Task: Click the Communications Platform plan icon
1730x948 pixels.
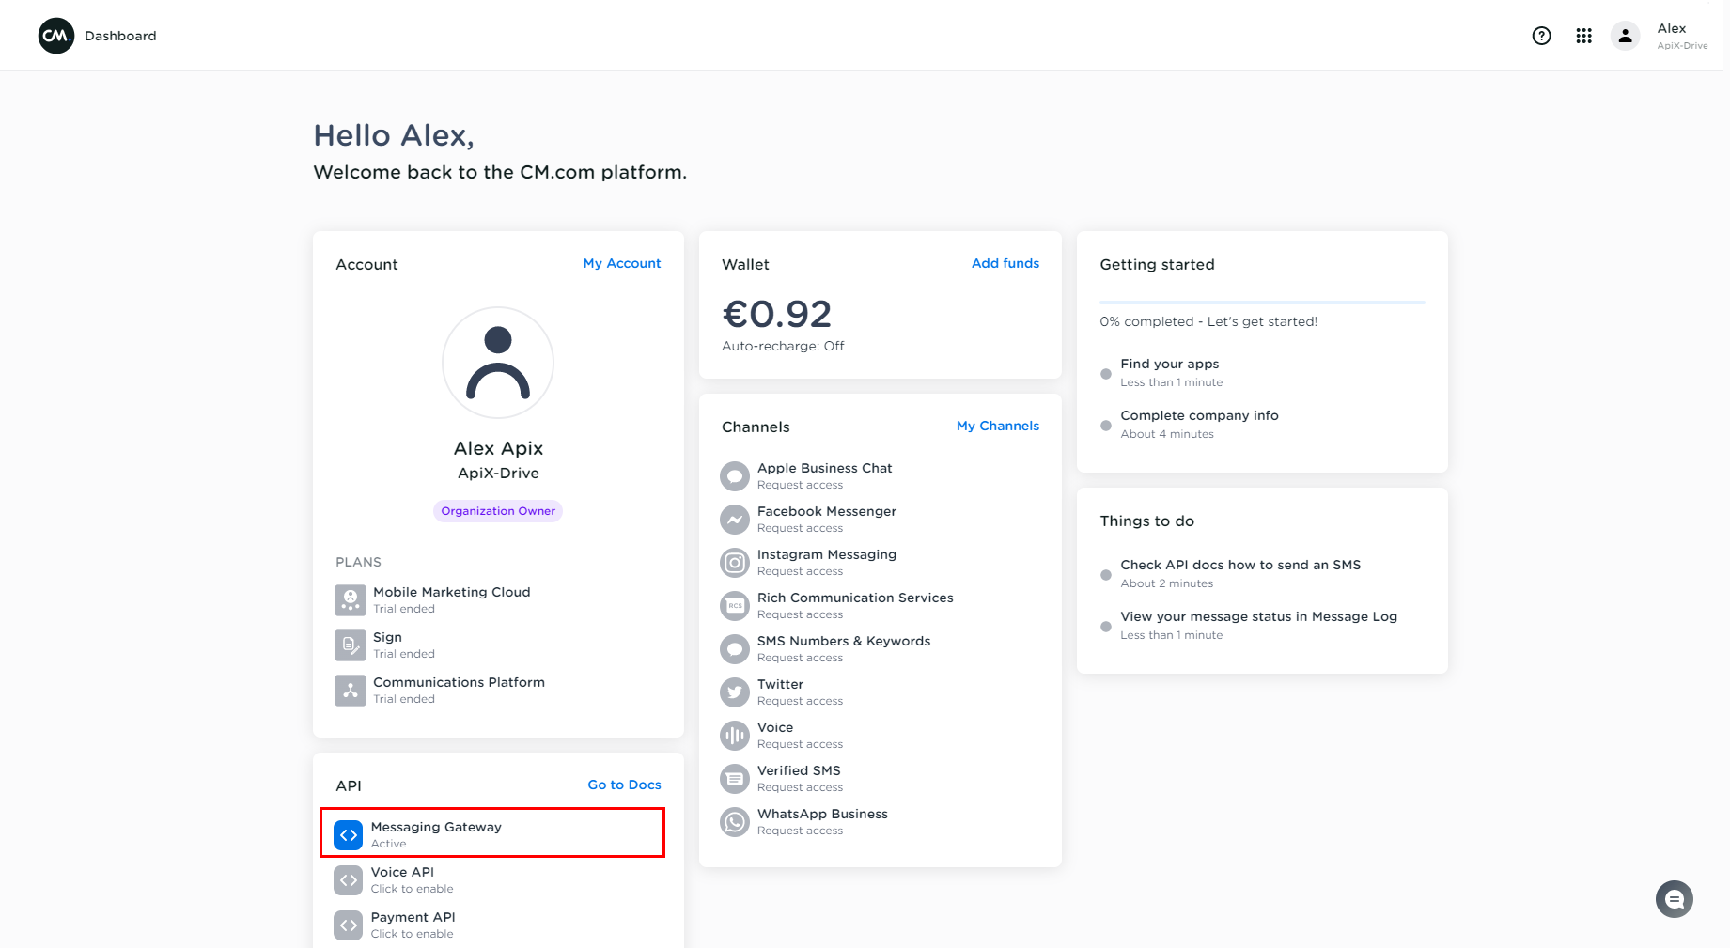Action: click(x=350, y=690)
